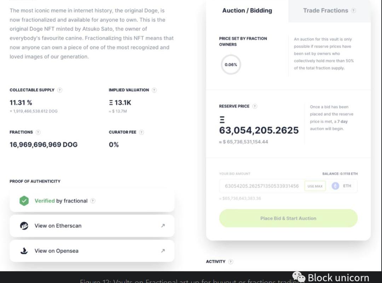Click help icon beside Activity heading
The image size is (382, 283).
231,262
